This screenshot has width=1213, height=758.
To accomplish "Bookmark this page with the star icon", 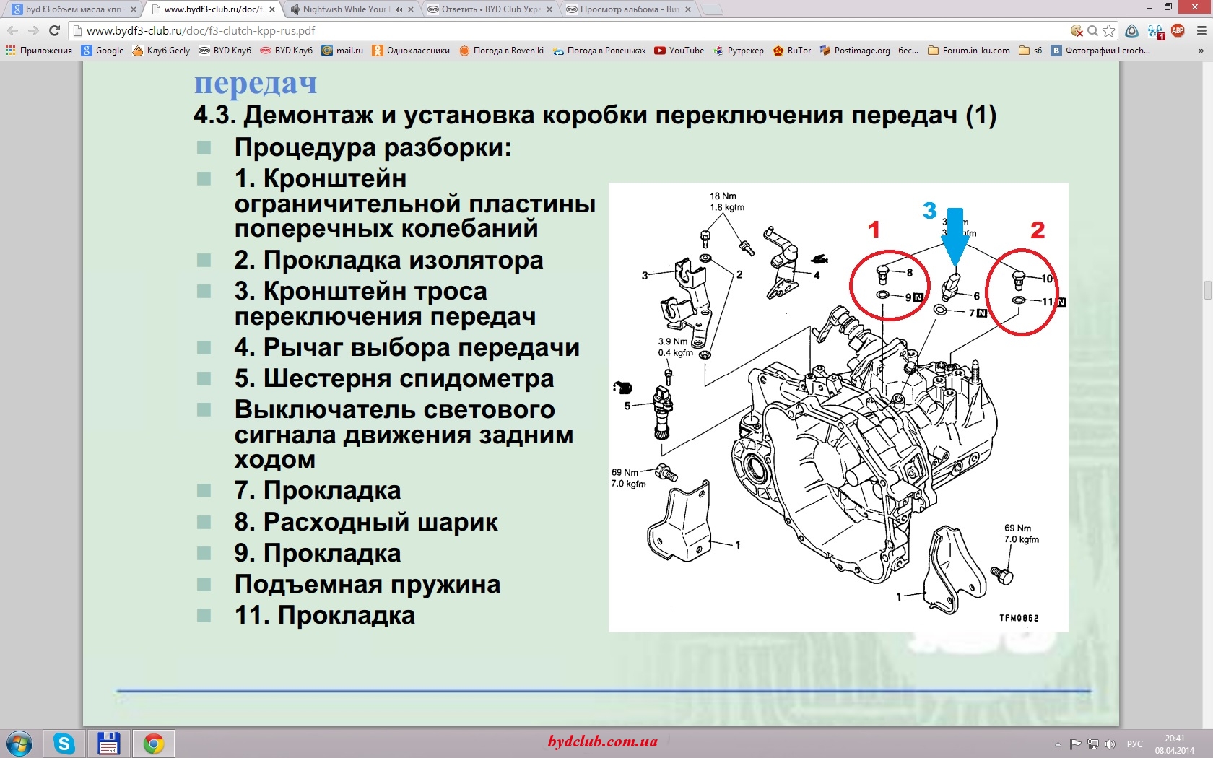I will pyautogui.click(x=1109, y=30).
